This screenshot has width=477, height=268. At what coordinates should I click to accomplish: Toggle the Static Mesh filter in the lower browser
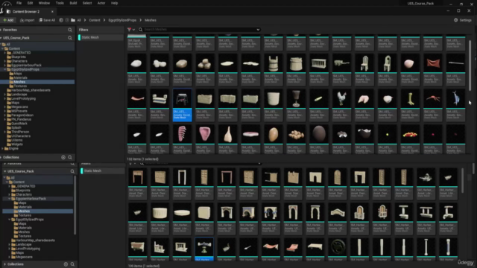(x=103, y=170)
